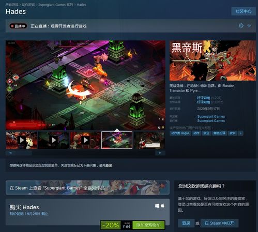Click the 黑帝斯 header artwork image
This screenshot has height=232, width=258.
tap(213, 60)
